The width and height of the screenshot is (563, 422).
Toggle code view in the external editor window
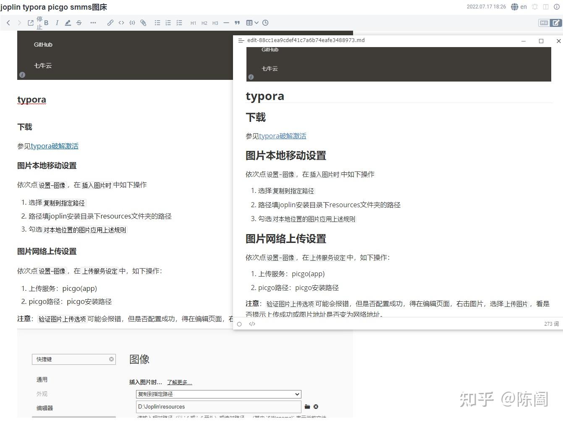click(x=252, y=324)
